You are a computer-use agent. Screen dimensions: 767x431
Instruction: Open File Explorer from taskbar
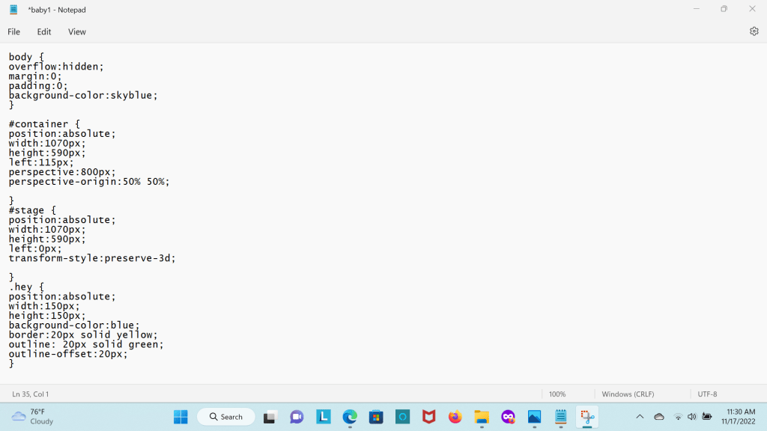tap(482, 417)
